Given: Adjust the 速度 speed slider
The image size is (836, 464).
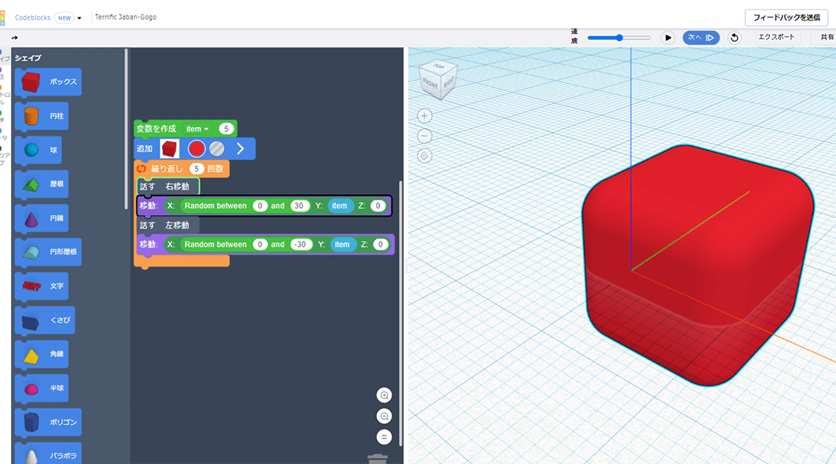Looking at the screenshot, I should (x=618, y=38).
